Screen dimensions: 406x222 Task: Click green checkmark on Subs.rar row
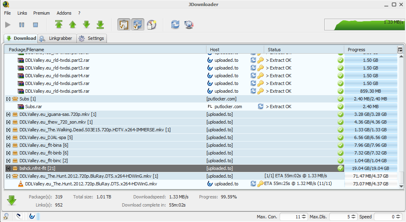point(341,107)
